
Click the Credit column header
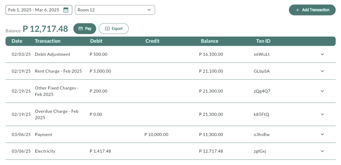(152, 41)
